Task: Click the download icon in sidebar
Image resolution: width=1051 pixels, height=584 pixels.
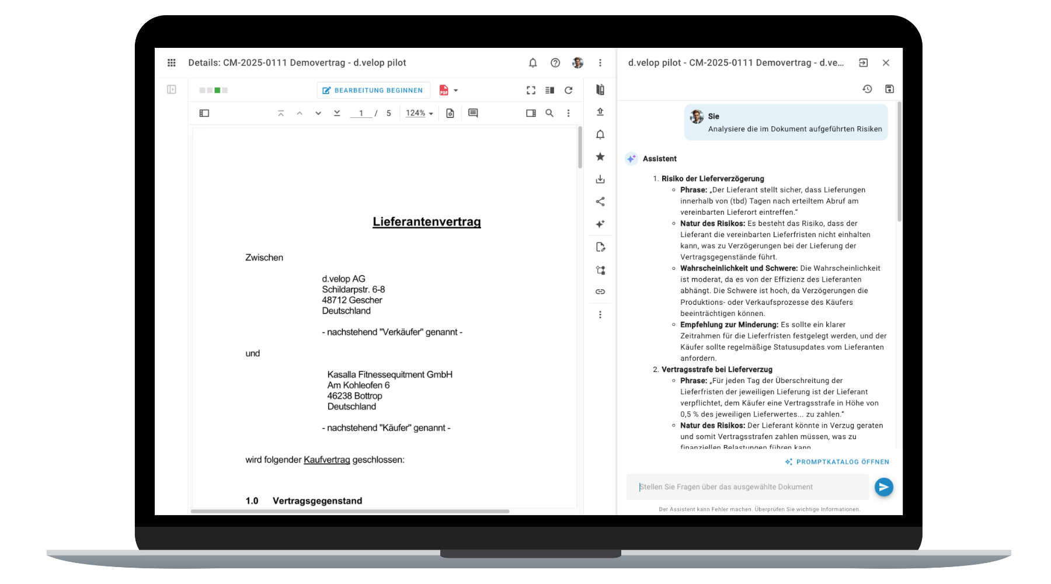Action: 600,179
